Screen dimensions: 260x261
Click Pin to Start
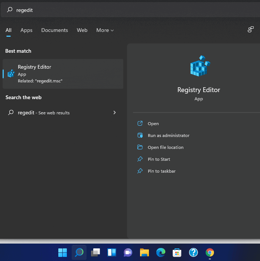point(159,159)
